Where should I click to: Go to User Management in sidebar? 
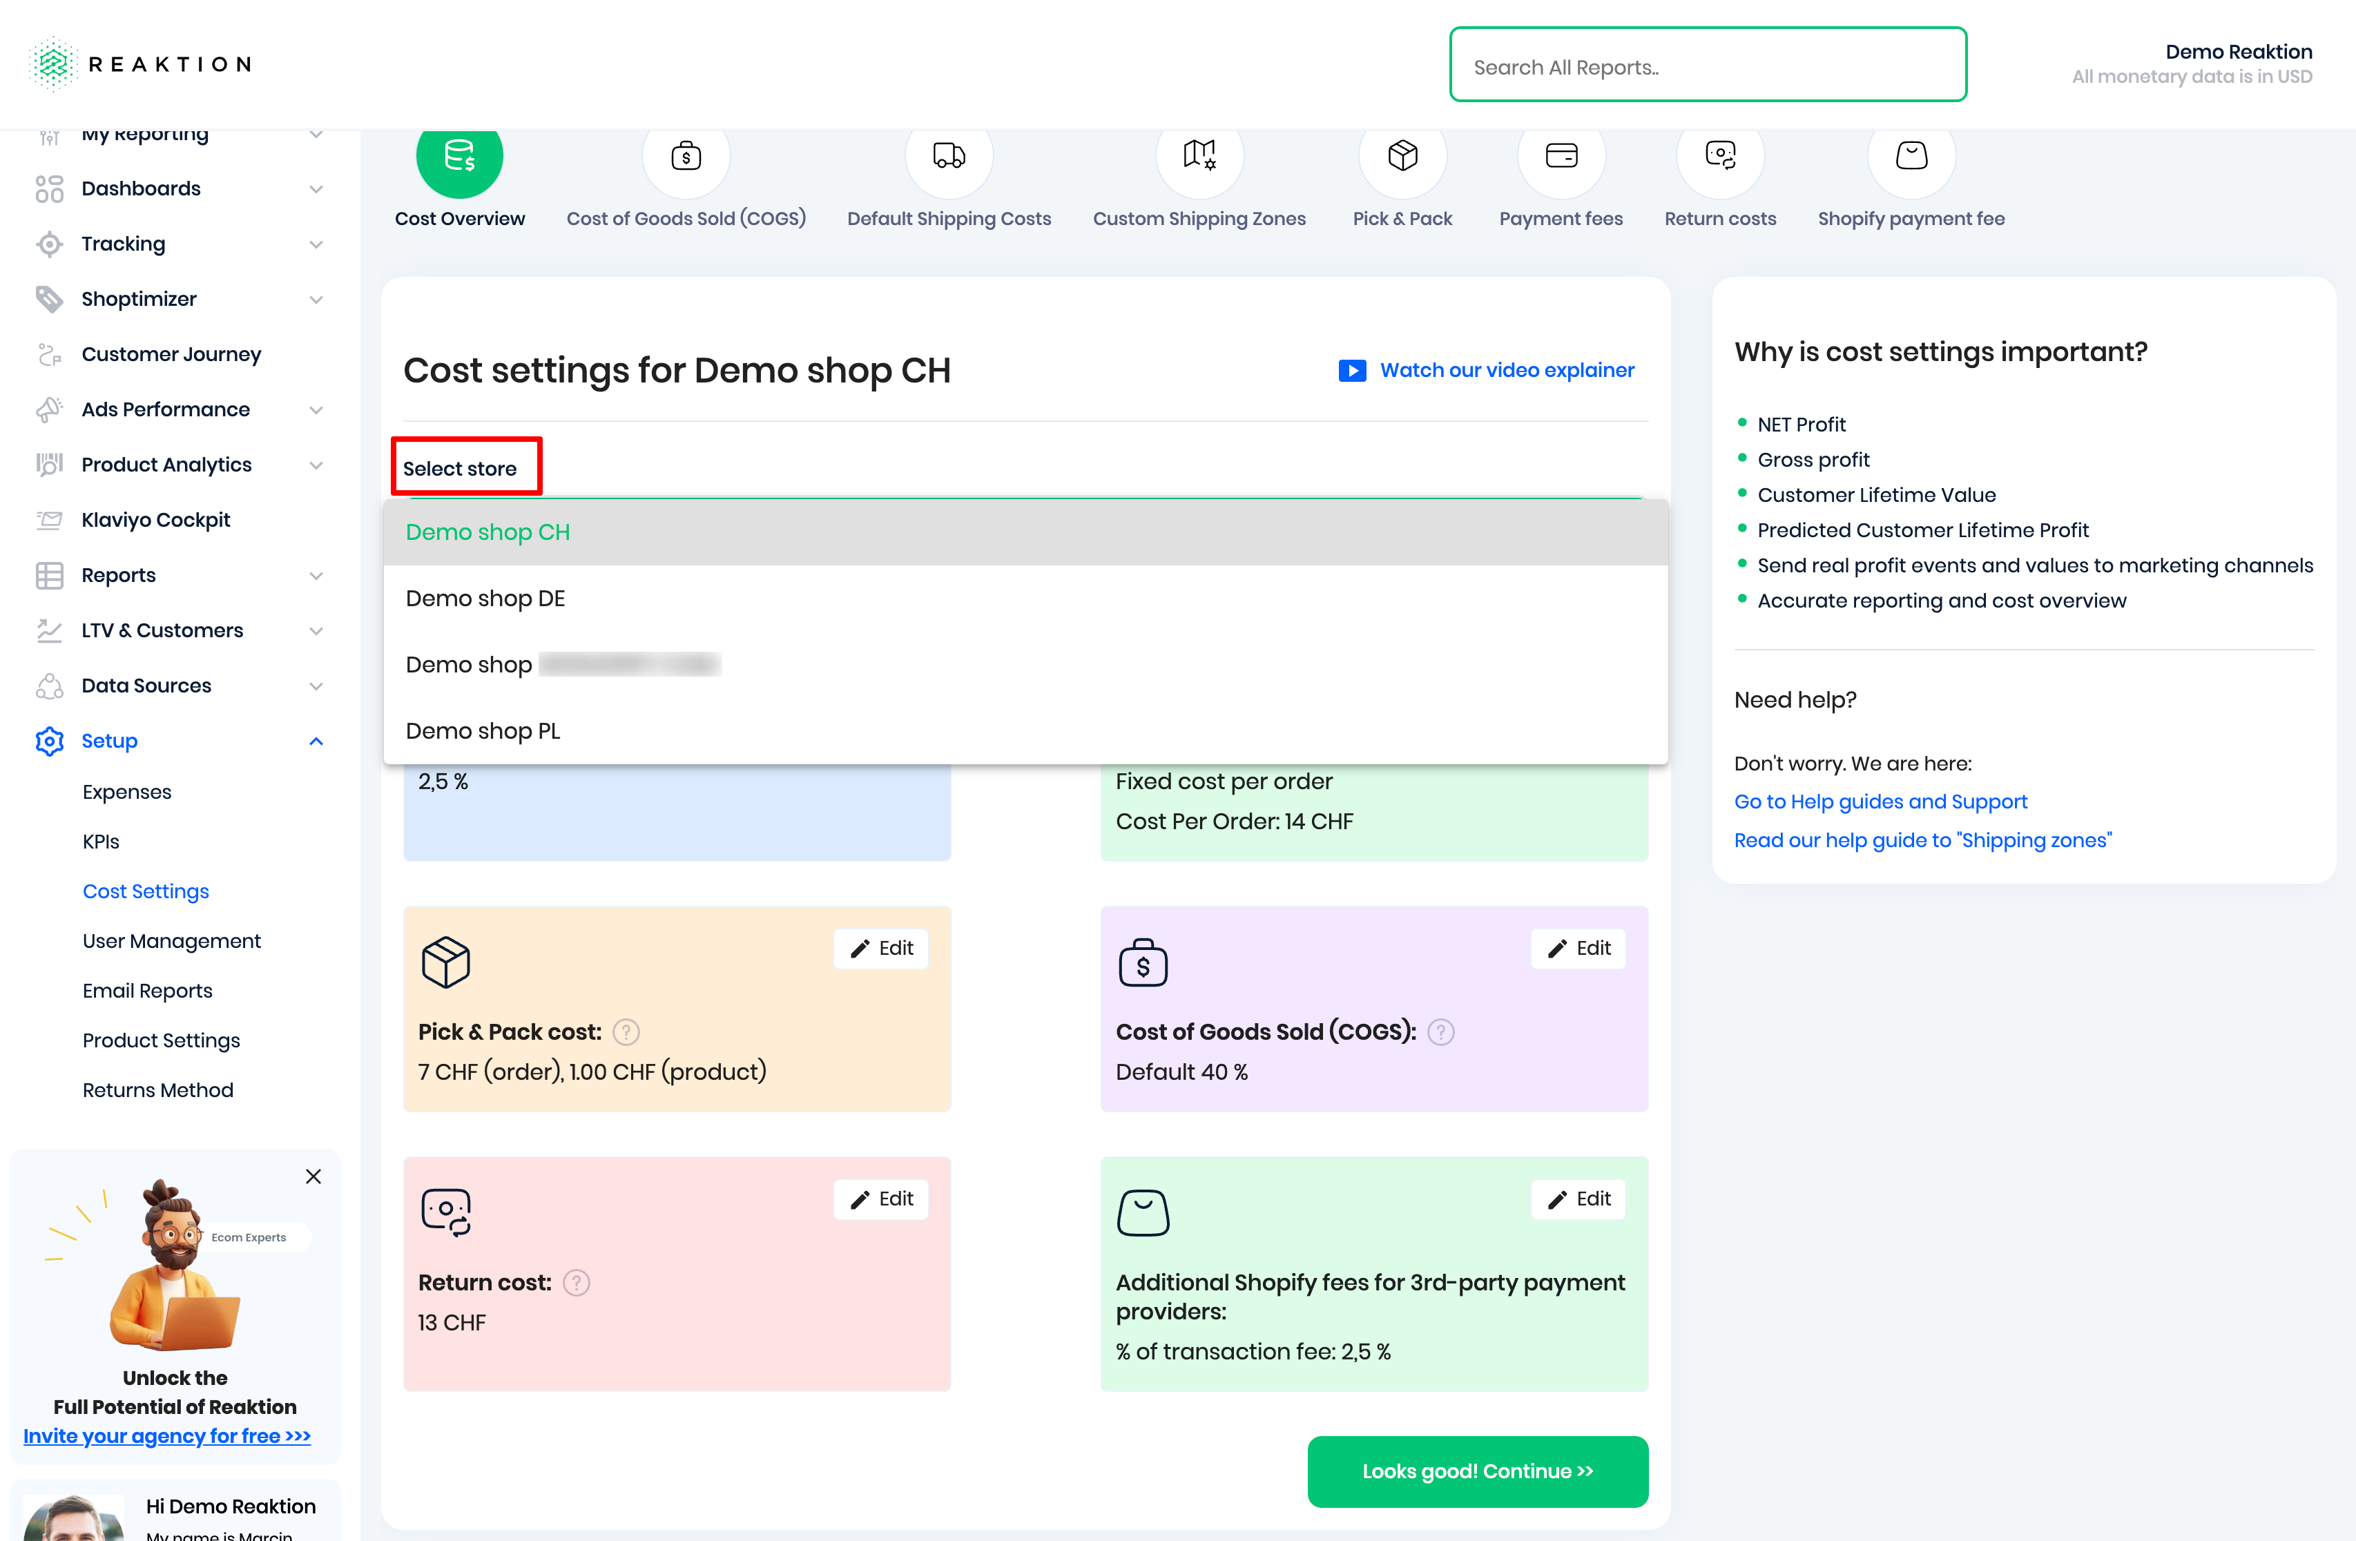click(171, 941)
